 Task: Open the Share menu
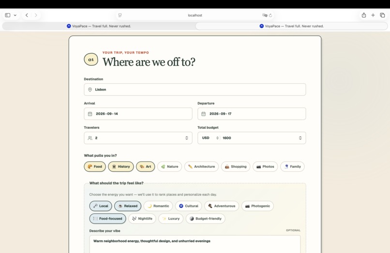(x=364, y=15)
